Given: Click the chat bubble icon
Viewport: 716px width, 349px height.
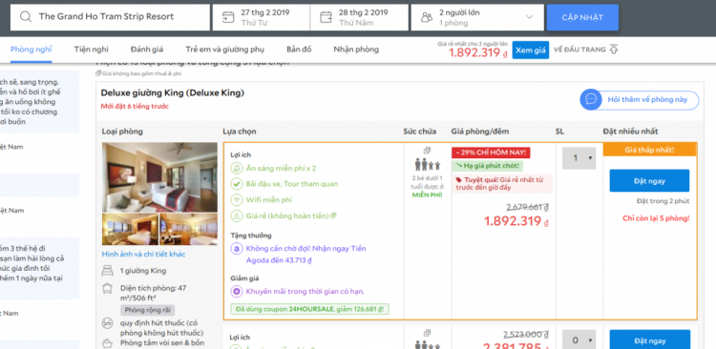Looking at the screenshot, I should (x=591, y=99).
